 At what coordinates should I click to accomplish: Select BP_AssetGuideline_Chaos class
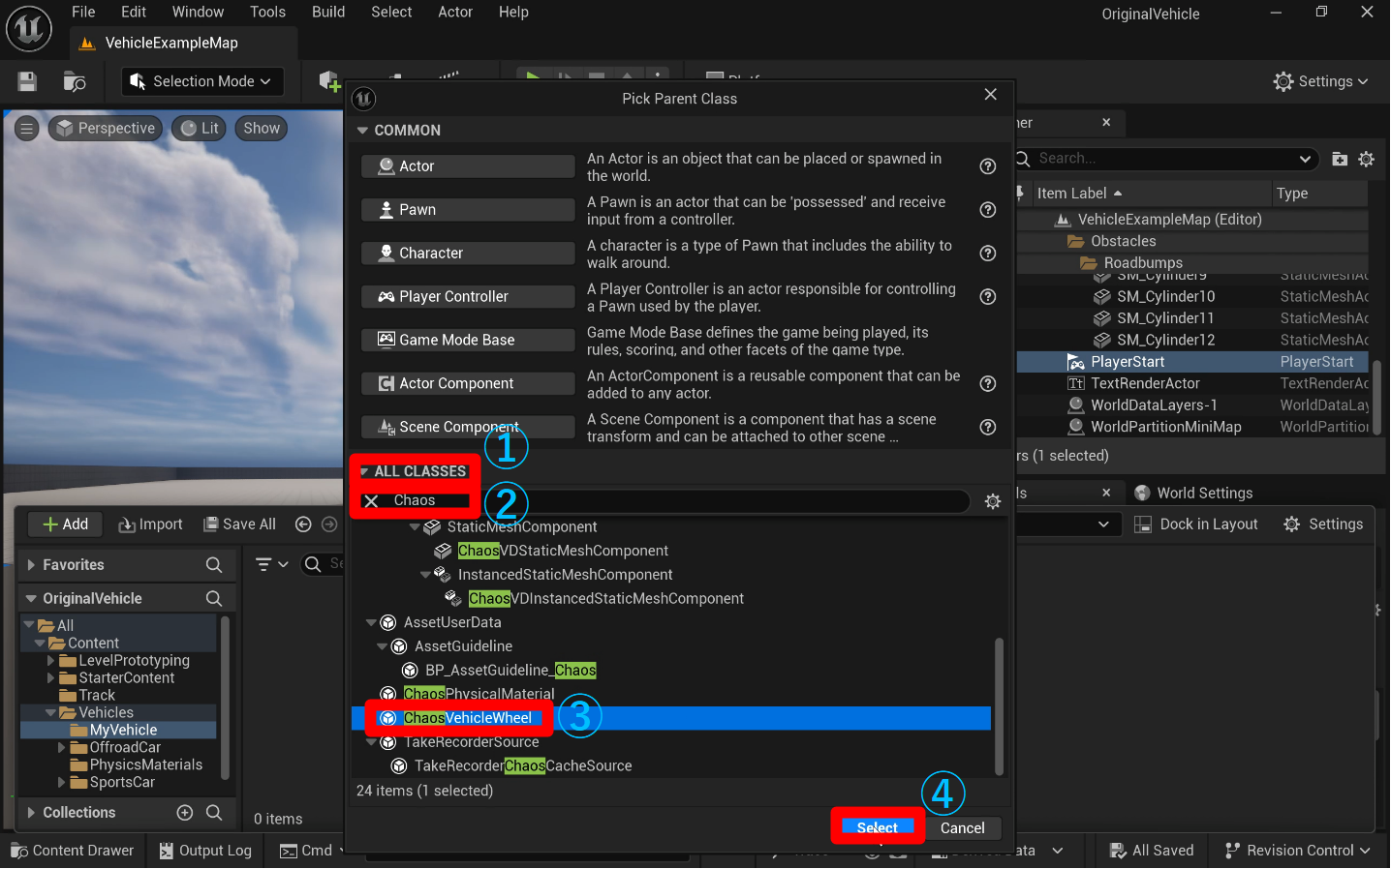point(510,671)
